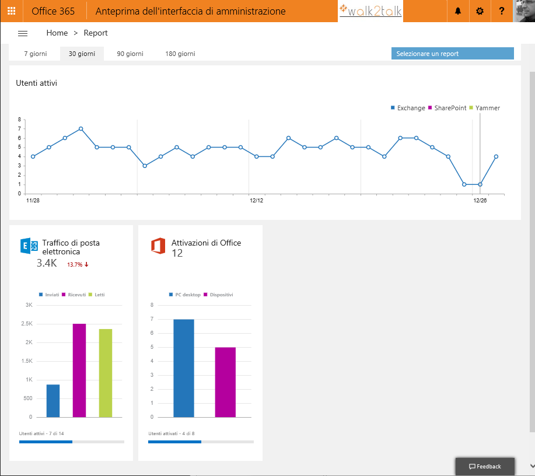Open the help question mark
Screen dimensions: 535x476
tap(502, 11)
